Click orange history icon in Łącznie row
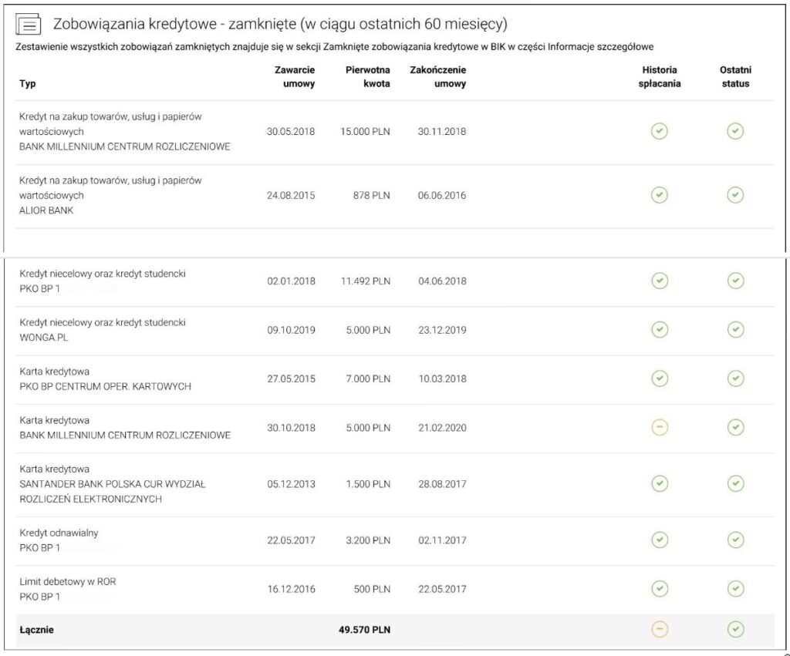 [659, 630]
